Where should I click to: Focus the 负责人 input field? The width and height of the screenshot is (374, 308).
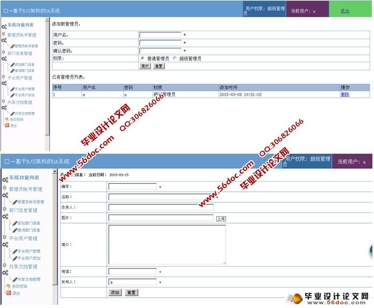click(x=161, y=207)
